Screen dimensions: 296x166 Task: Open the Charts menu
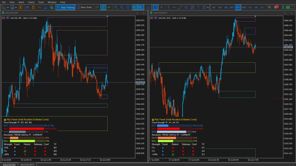click(31, 2)
